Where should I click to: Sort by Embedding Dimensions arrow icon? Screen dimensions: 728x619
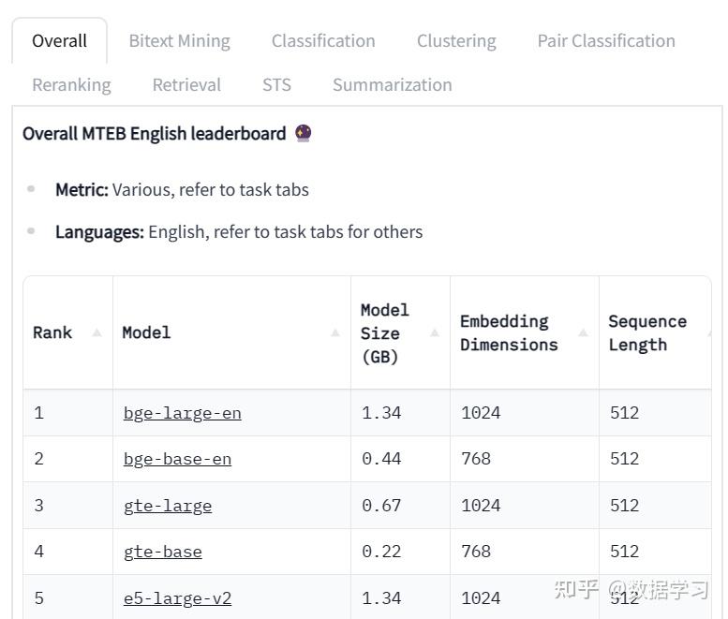[x=583, y=332]
